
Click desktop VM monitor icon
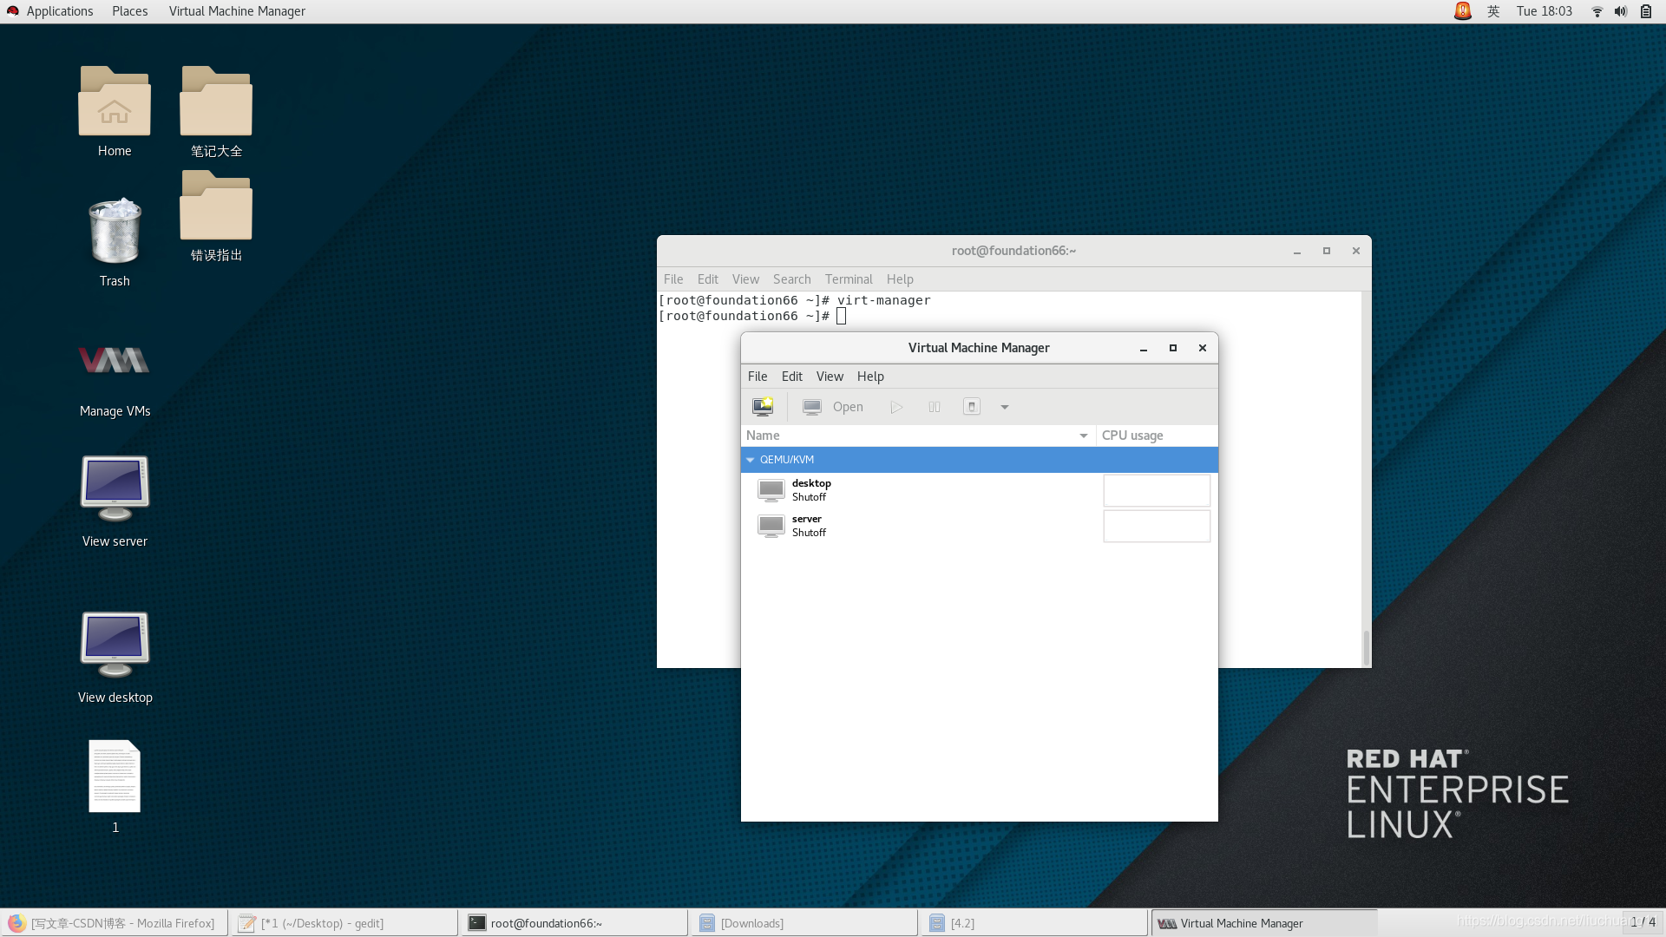tap(771, 490)
